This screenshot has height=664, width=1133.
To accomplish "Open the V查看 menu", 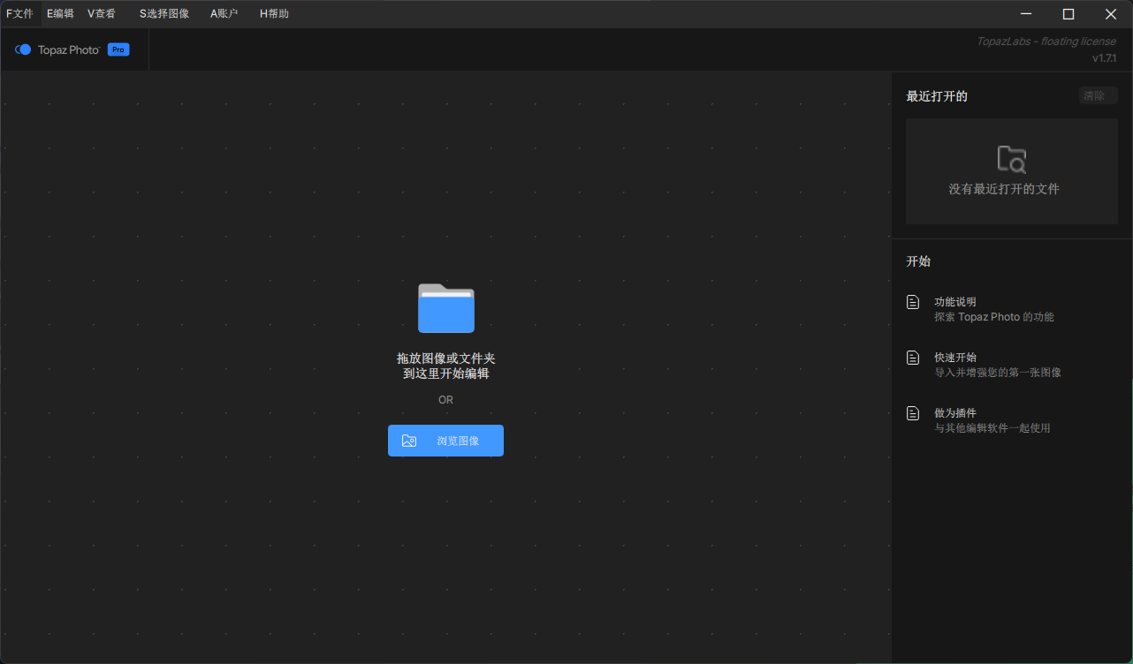I will 102,14.
